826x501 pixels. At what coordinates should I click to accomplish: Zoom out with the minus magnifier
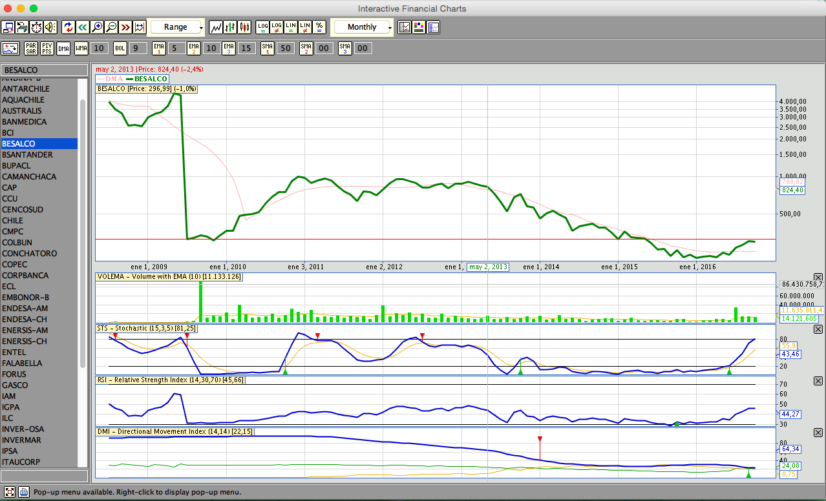[x=111, y=27]
